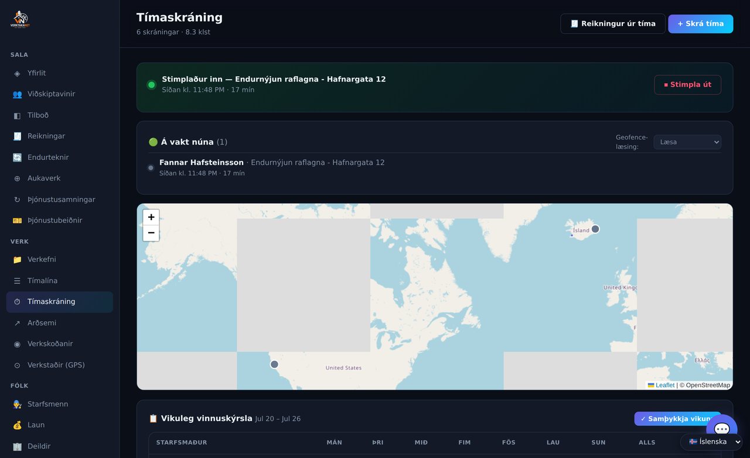The width and height of the screenshot is (750, 458).
Task: Open Verkefni folder icon in sidebar
Action: tap(17, 259)
